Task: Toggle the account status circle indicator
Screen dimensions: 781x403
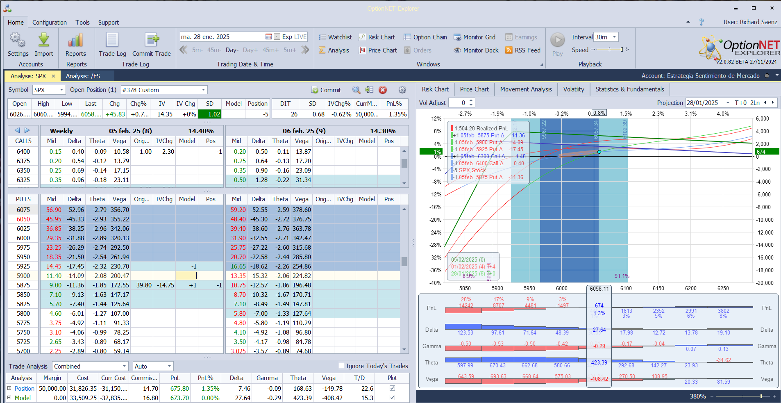Action: [x=767, y=75]
